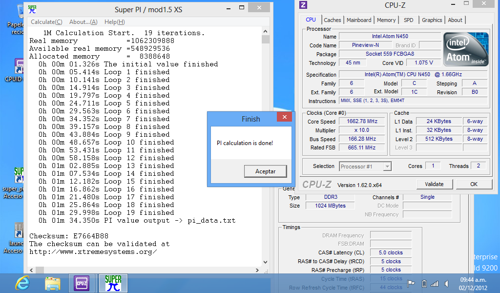Click the battery tray icon

(424, 283)
